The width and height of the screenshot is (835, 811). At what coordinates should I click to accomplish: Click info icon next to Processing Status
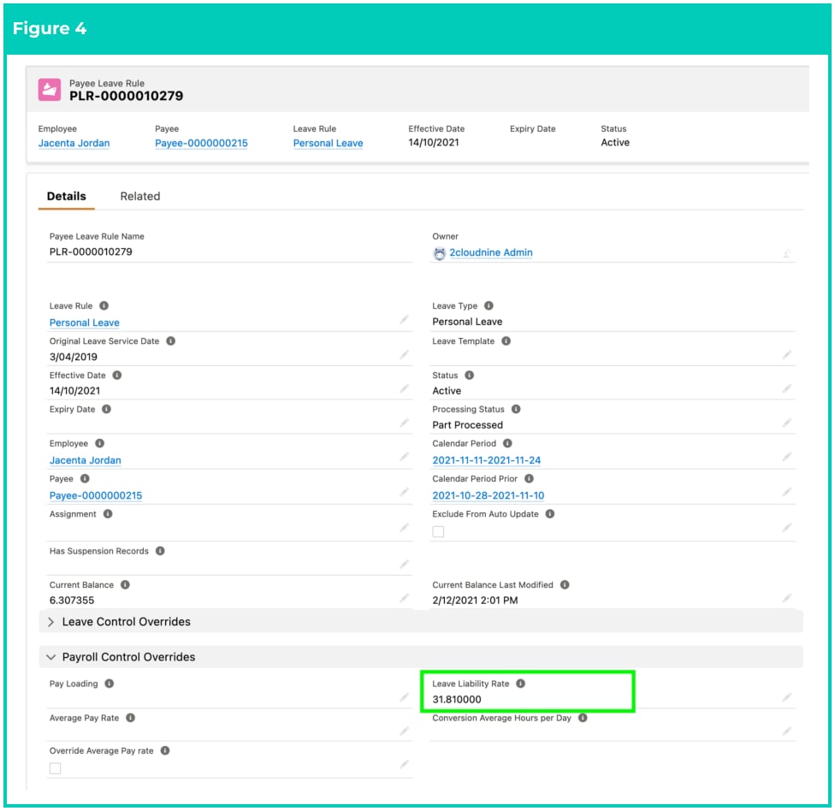(516, 409)
